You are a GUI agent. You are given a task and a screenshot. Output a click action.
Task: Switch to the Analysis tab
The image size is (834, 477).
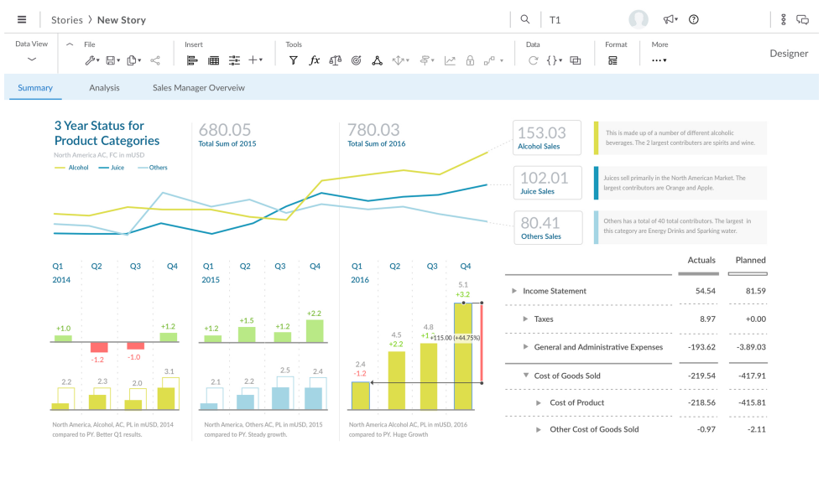(104, 88)
